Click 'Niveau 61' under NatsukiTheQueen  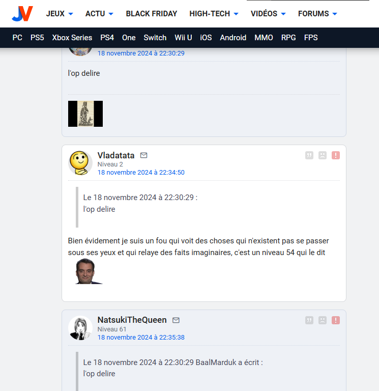(112, 329)
